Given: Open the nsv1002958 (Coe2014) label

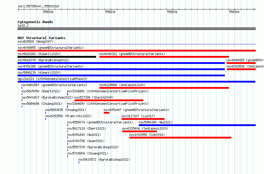Looking at the screenshot, I should point(147,135).
